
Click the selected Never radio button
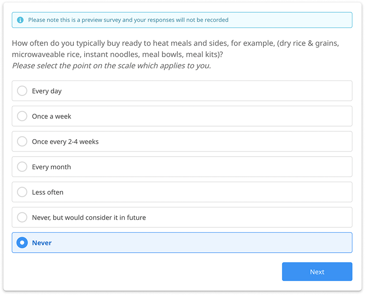pyautogui.click(x=22, y=243)
